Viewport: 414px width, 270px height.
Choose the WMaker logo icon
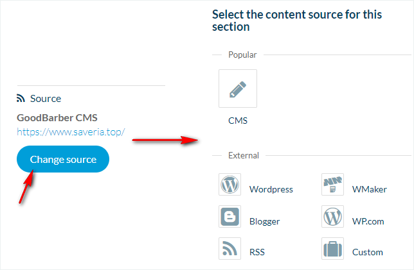[x=332, y=185]
